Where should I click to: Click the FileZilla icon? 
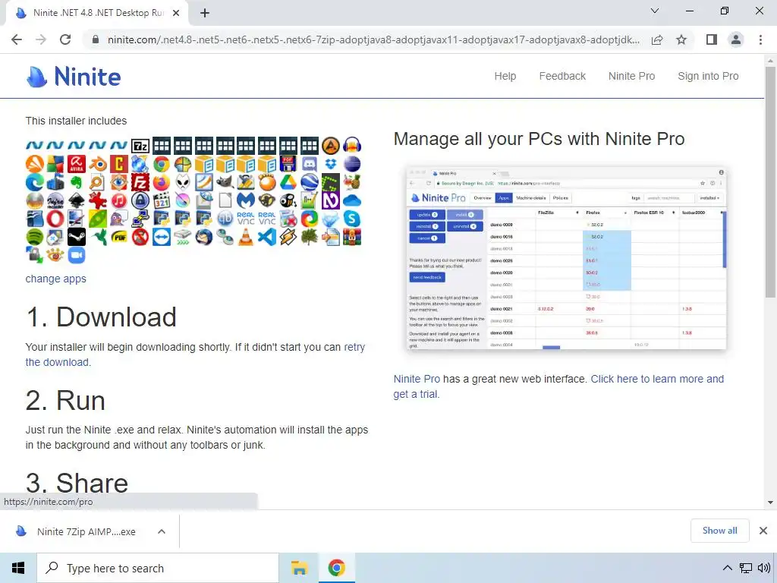point(140,182)
